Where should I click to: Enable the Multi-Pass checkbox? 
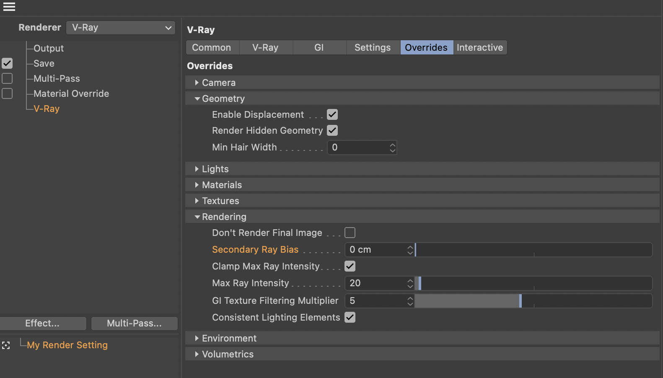coord(7,78)
